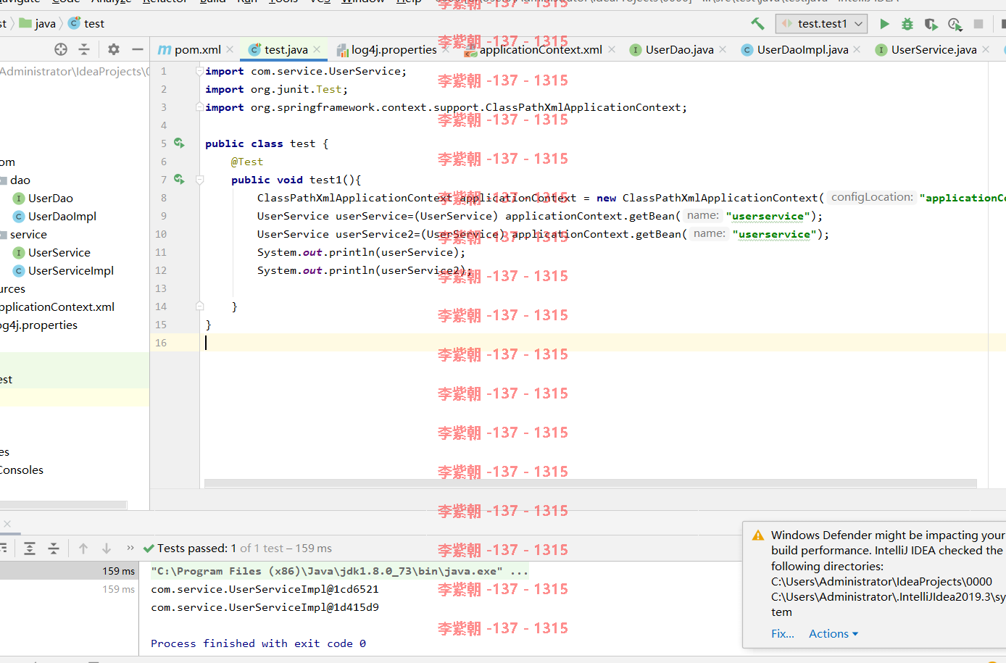Show more test toolbar options chevron

[130, 548]
